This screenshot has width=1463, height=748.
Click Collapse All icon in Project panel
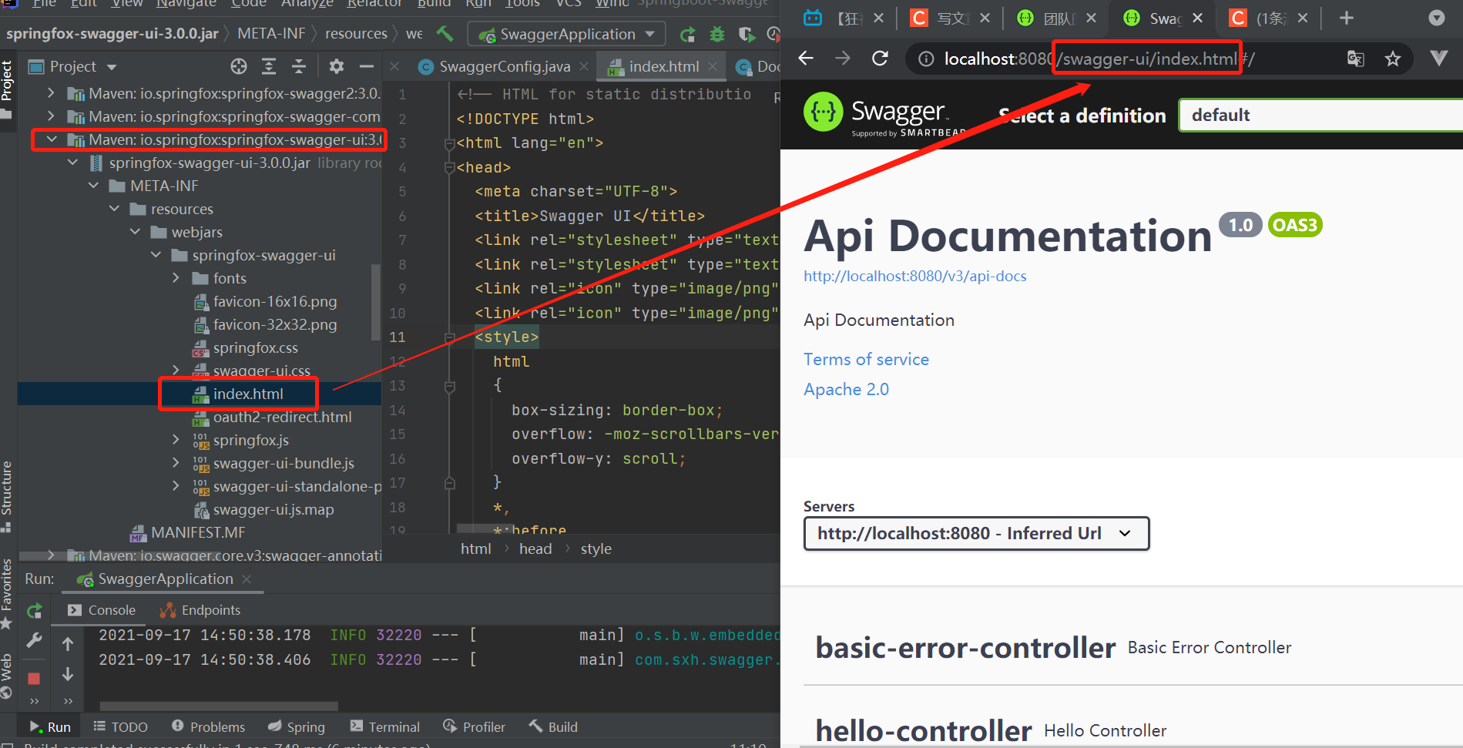299,66
